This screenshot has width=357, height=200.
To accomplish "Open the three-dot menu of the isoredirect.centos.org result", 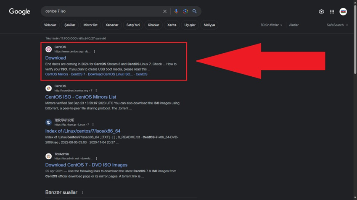I will click(96, 91).
